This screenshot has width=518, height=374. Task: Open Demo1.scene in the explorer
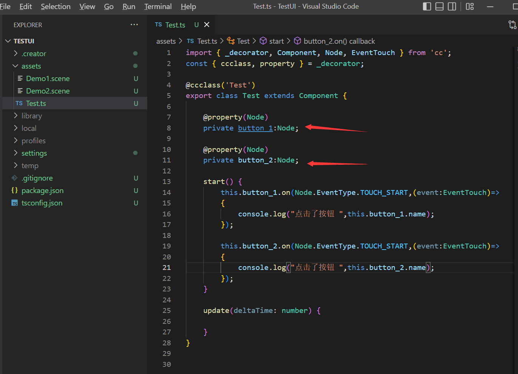pyautogui.click(x=48, y=78)
